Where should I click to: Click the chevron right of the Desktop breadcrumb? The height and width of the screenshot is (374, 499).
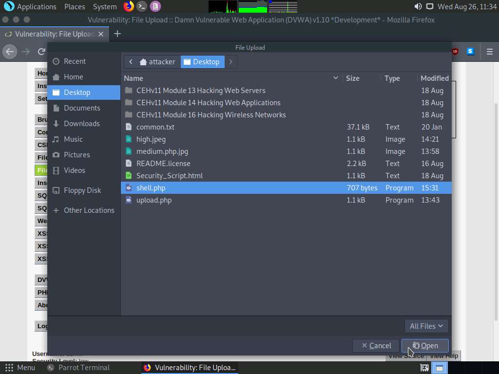(230, 62)
